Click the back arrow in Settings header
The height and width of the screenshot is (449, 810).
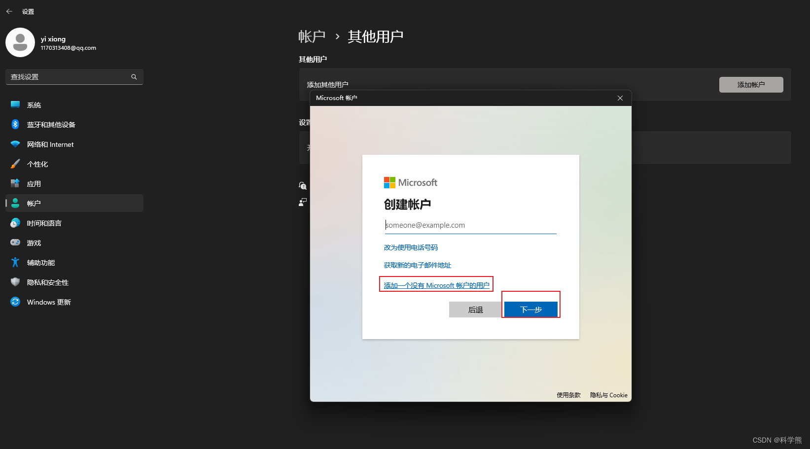pyautogui.click(x=9, y=11)
